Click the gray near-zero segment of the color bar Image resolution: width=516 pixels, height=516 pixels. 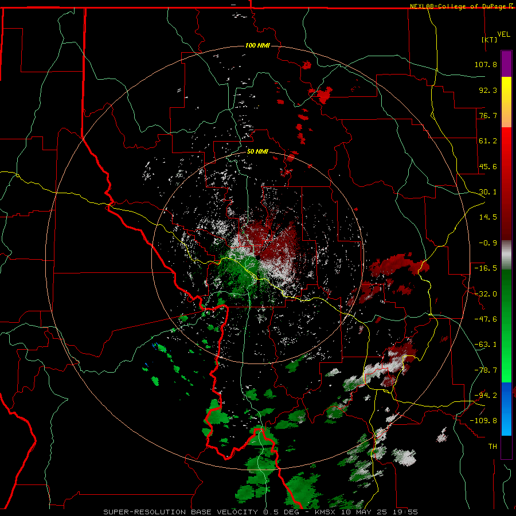(x=506, y=255)
